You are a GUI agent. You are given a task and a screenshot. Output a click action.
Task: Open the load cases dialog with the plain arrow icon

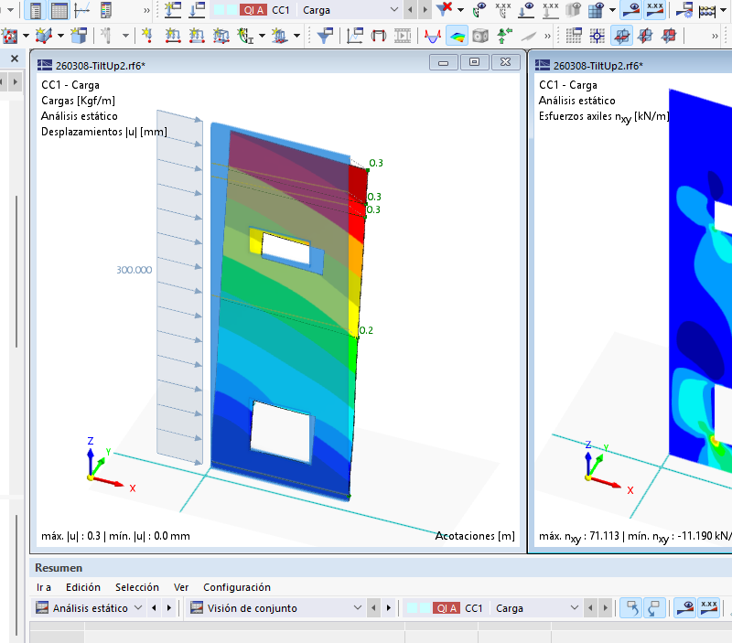tap(197, 10)
